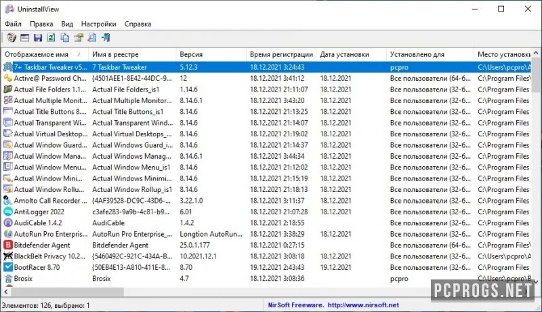Click the Actual Multiple Monitors row icon

8,100
